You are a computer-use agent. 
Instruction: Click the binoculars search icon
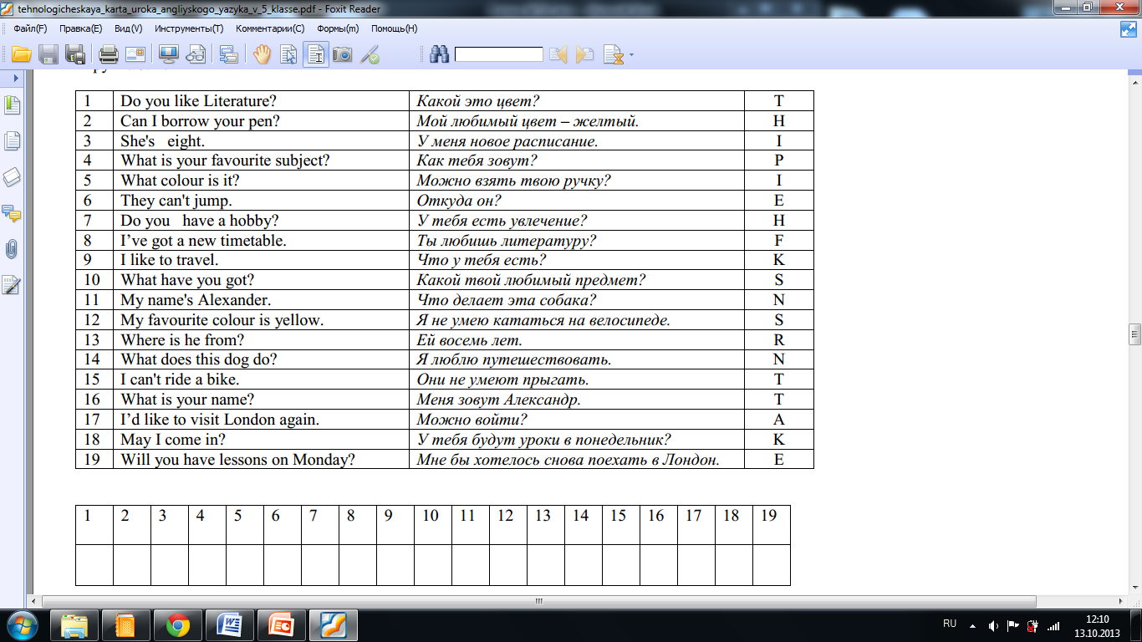click(x=439, y=55)
